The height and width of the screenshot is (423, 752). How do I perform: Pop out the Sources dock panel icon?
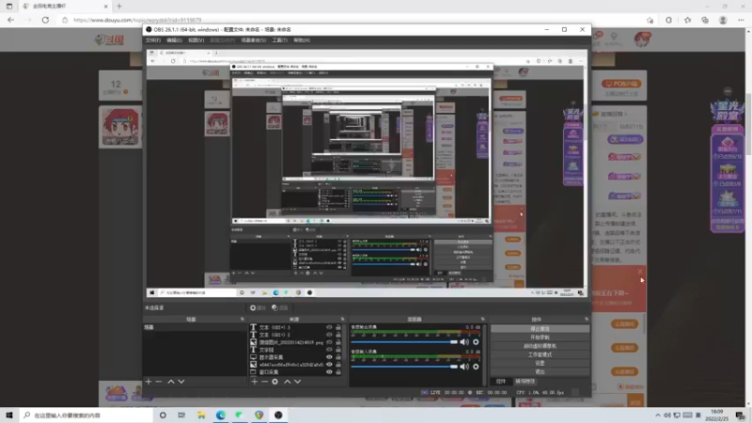pyautogui.click(x=342, y=319)
